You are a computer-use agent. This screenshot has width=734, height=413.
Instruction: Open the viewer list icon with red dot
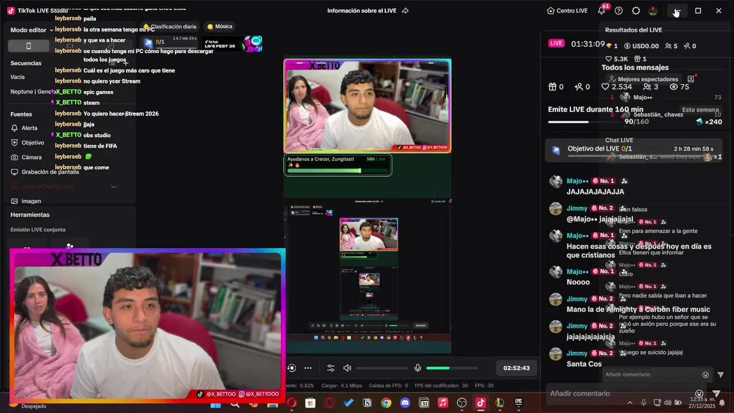[691, 79]
